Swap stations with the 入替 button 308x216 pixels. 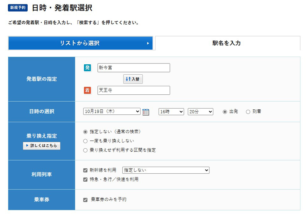(133, 79)
